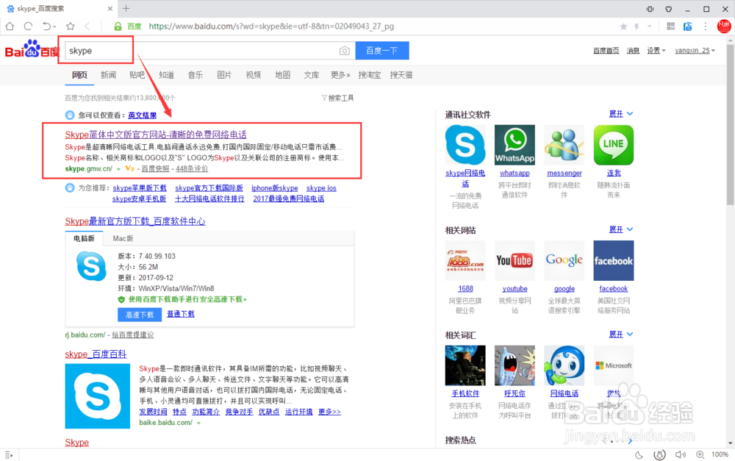
Task: Expand 相关词汇 with 展开
Action: coord(621,335)
